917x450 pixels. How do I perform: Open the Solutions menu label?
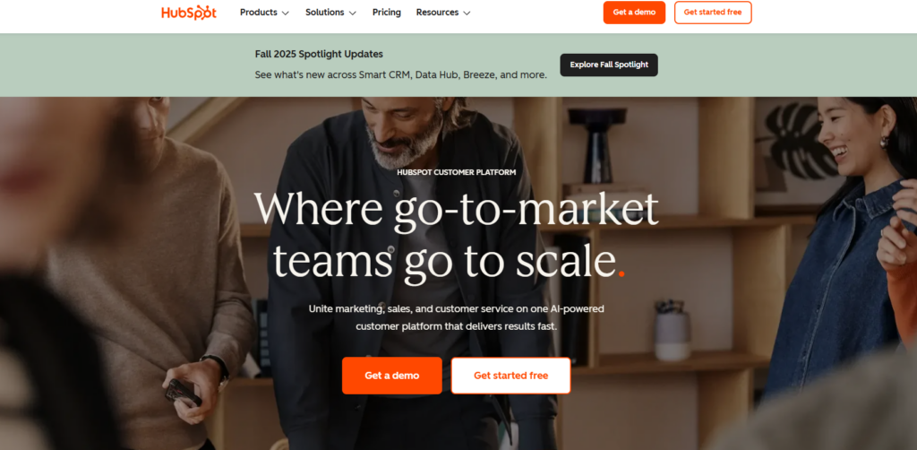click(x=324, y=13)
